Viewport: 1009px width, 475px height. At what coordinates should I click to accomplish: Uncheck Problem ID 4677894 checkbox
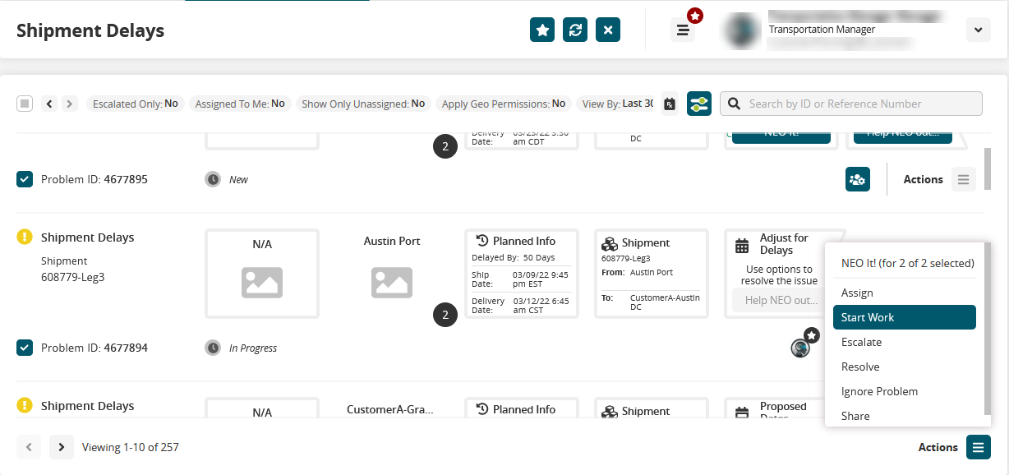click(x=25, y=348)
